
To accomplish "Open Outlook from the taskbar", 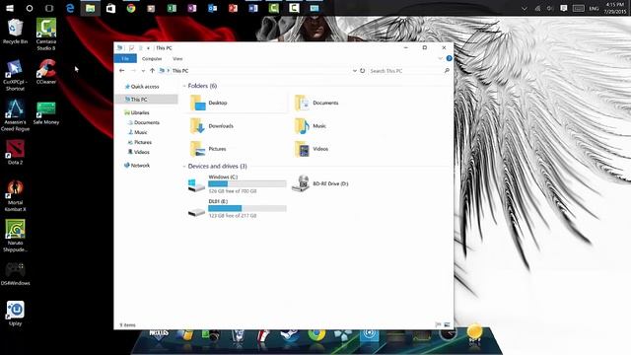I will pyautogui.click(x=213, y=8).
